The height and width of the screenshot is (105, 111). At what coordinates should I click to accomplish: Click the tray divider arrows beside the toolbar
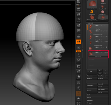pos(82,50)
